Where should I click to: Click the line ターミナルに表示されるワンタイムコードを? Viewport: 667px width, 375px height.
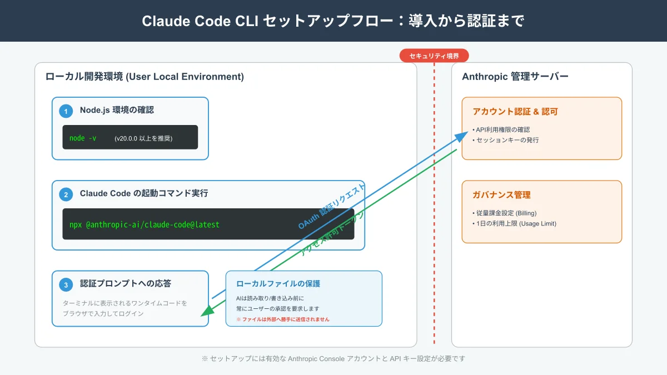click(125, 303)
